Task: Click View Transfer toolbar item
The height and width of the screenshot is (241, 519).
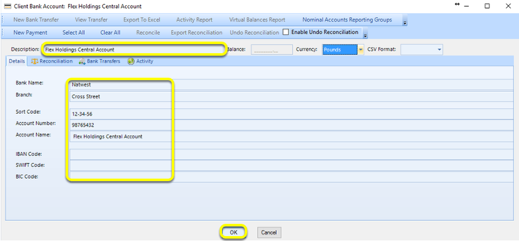Action: click(x=91, y=20)
